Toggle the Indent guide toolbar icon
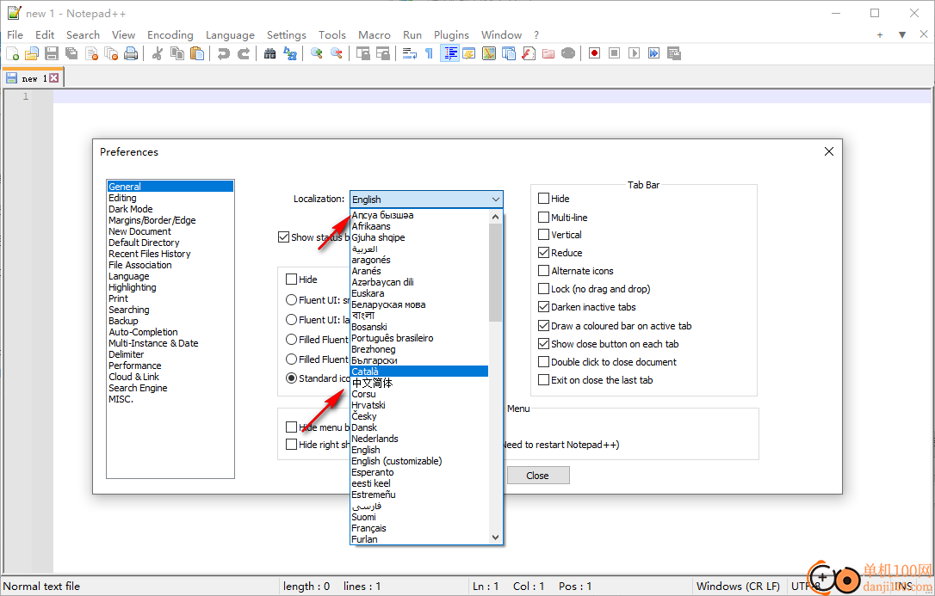The image size is (935, 596). (449, 53)
